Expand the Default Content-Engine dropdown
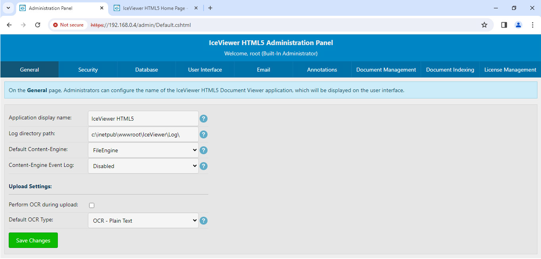The image size is (541, 259). pos(143,150)
